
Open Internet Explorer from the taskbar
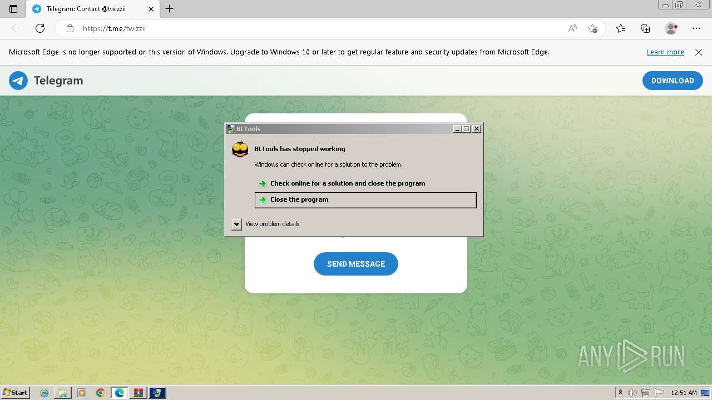click(44, 393)
